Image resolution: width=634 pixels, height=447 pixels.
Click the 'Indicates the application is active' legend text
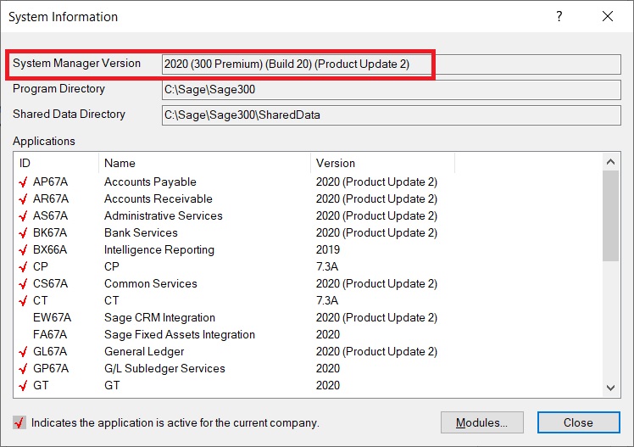[x=175, y=422]
